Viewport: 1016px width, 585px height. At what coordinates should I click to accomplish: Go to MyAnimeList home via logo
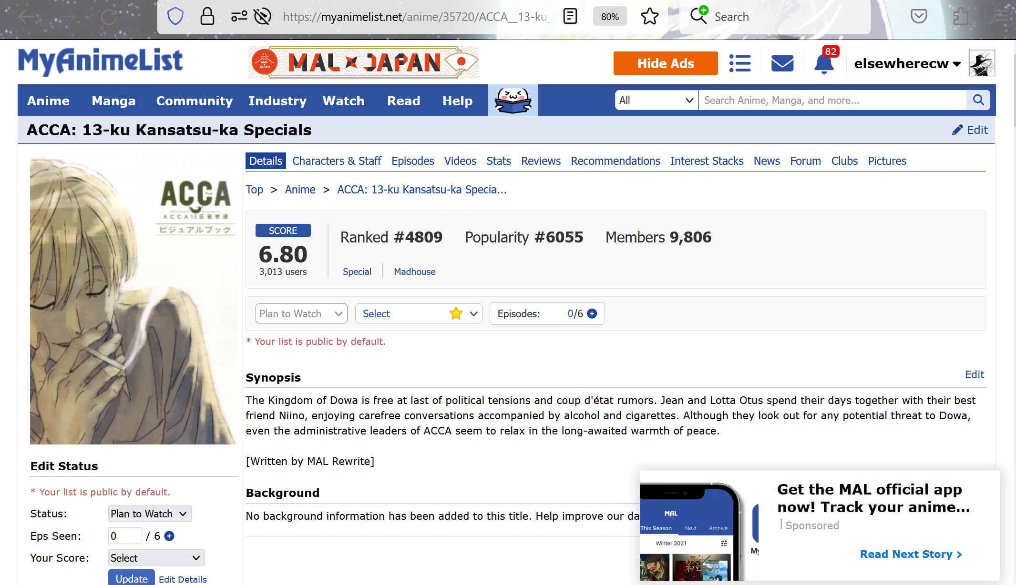[100, 61]
